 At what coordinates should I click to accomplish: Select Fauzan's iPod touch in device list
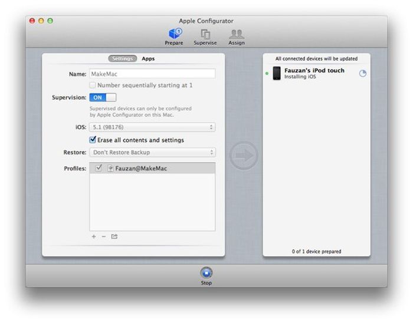pyautogui.click(x=314, y=74)
